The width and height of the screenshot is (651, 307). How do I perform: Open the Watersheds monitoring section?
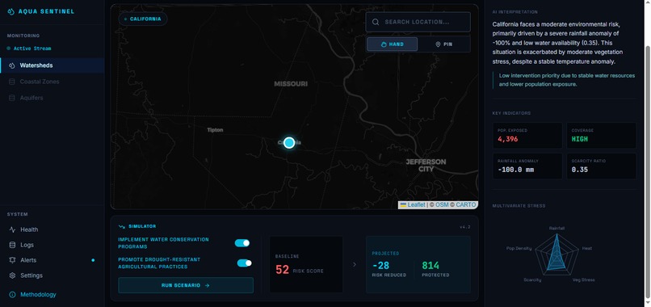coord(52,65)
